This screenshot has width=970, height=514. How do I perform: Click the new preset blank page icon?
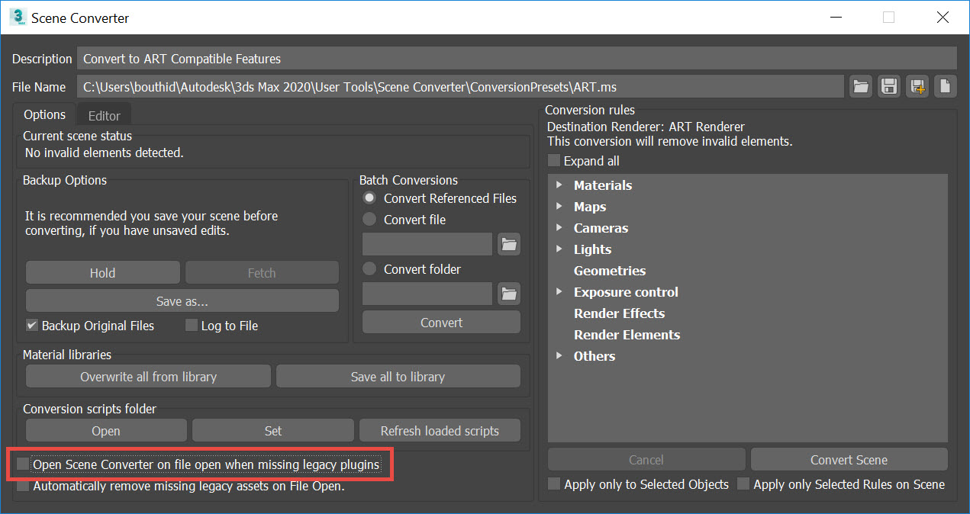[945, 87]
